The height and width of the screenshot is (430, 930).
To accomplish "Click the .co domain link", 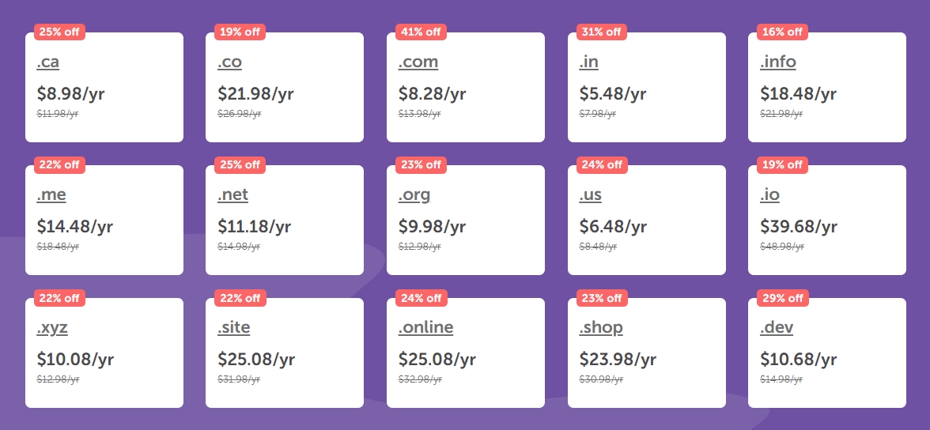I will point(229,62).
